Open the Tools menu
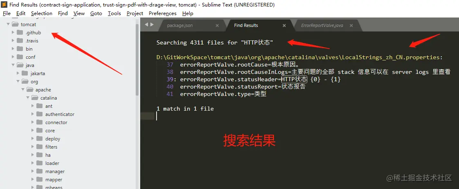The height and width of the screenshot is (189, 459). pyautogui.click(x=114, y=13)
